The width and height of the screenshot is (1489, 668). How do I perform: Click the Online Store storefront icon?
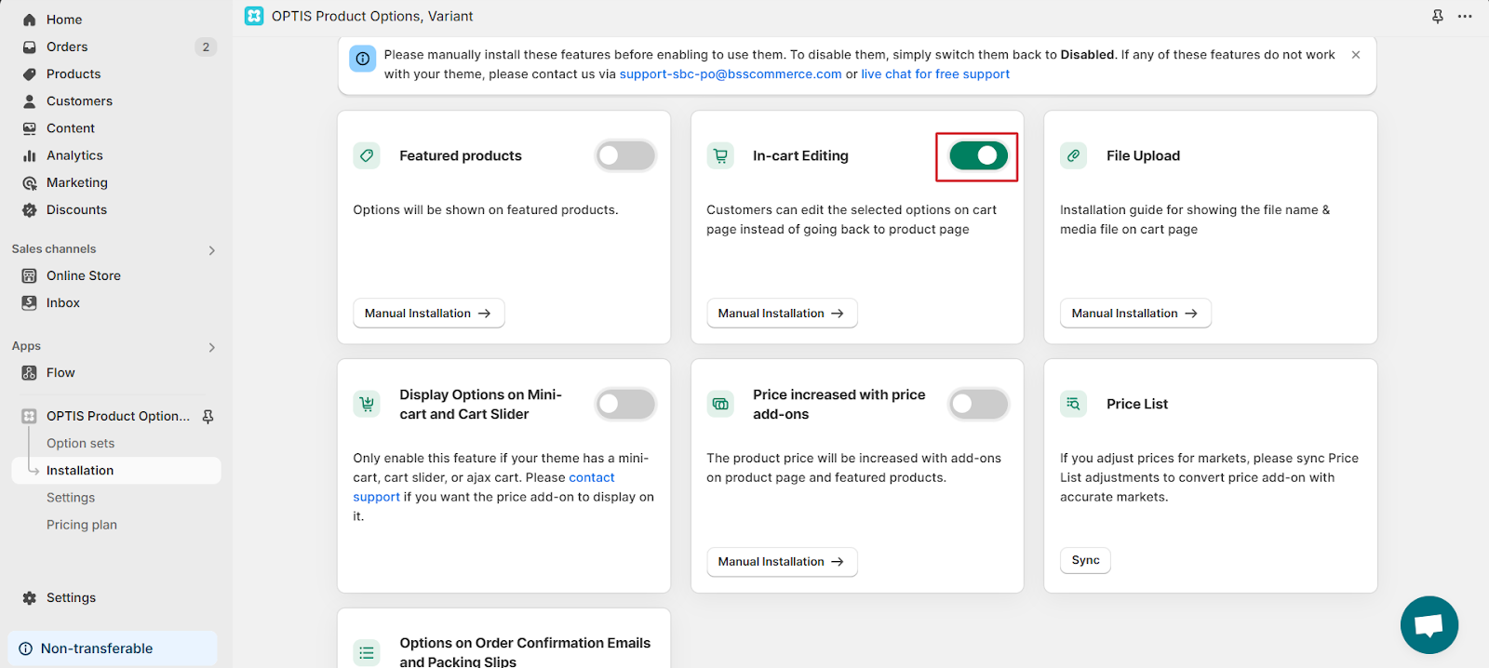30,276
